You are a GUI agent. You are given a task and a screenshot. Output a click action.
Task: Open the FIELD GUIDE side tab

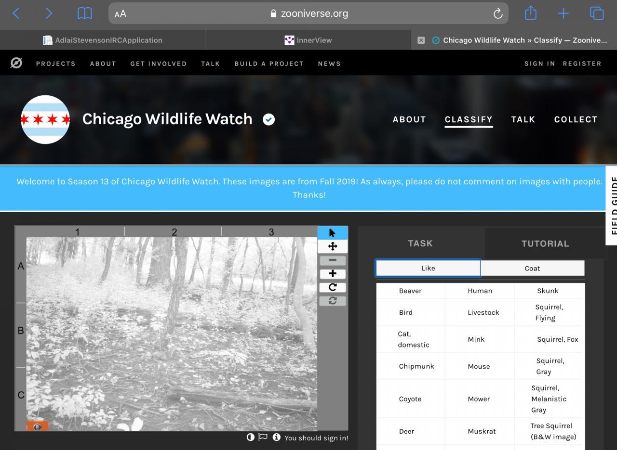[x=612, y=206]
